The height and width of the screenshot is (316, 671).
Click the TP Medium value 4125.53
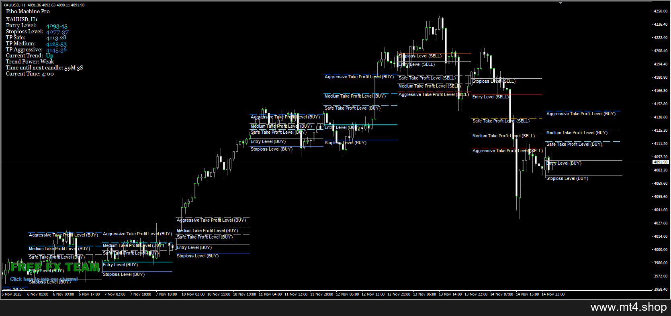[x=56, y=44]
